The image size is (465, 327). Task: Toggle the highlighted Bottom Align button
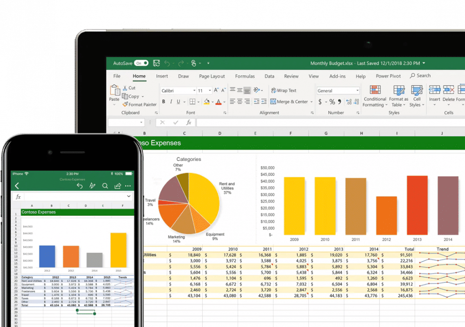coord(247,90)
